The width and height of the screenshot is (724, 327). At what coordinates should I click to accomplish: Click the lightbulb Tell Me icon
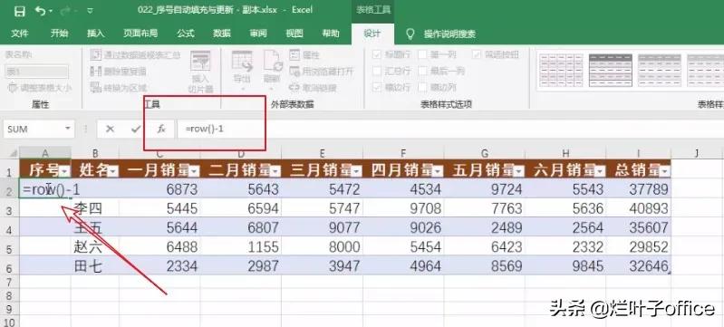pyautogui.click(x=410, y=34)
